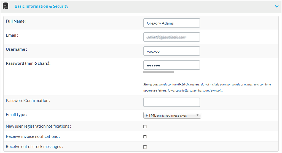282x153 pixels.
Task: Tick the Receive invoice notifications checkbox
Action: (145, 137)
